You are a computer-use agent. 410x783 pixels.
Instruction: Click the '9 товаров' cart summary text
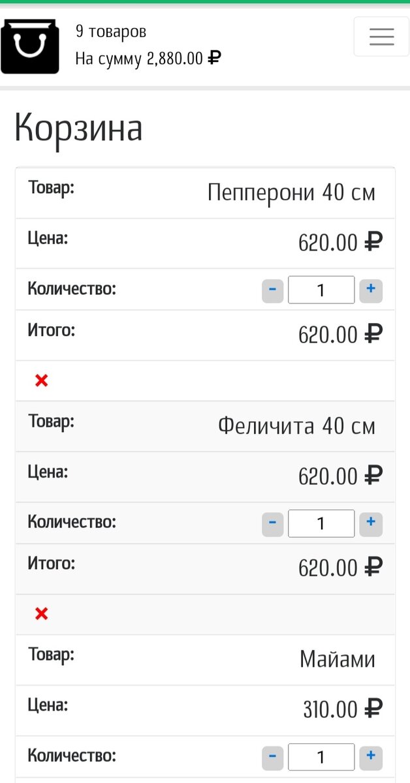point(111,31)
